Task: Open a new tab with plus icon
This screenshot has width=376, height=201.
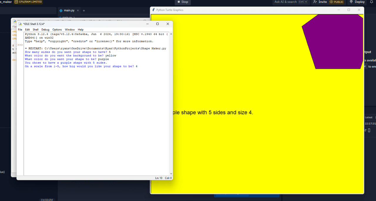Action: [84, 11]
